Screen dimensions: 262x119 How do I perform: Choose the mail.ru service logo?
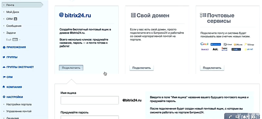[x=236, y=50]
